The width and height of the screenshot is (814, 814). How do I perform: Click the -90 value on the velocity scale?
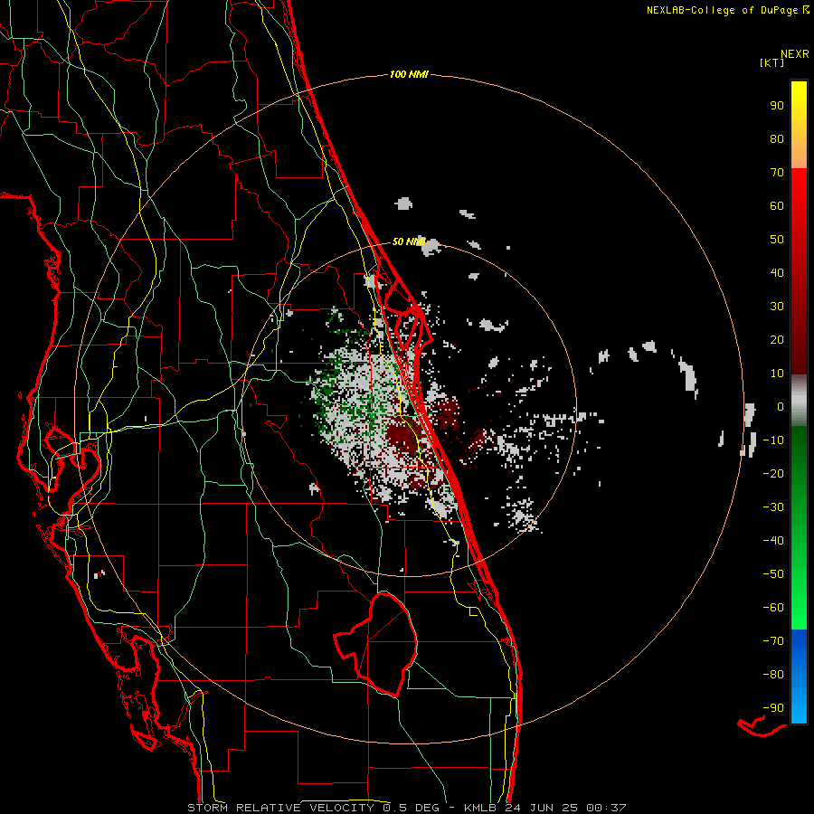773,707
